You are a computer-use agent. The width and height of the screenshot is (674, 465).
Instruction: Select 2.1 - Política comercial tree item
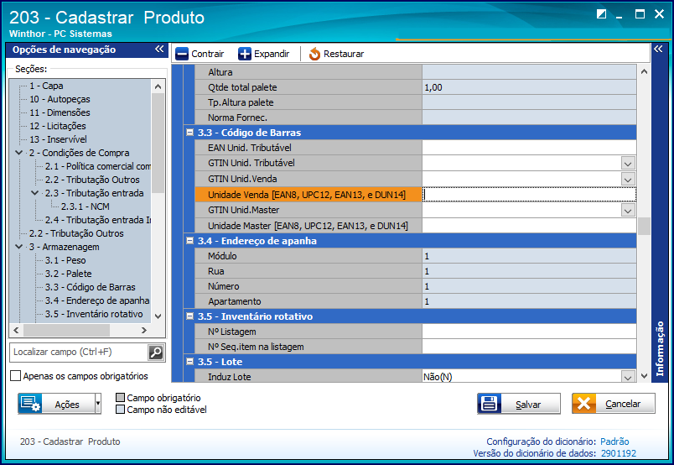pyautogui.click(x=98, y=166)
